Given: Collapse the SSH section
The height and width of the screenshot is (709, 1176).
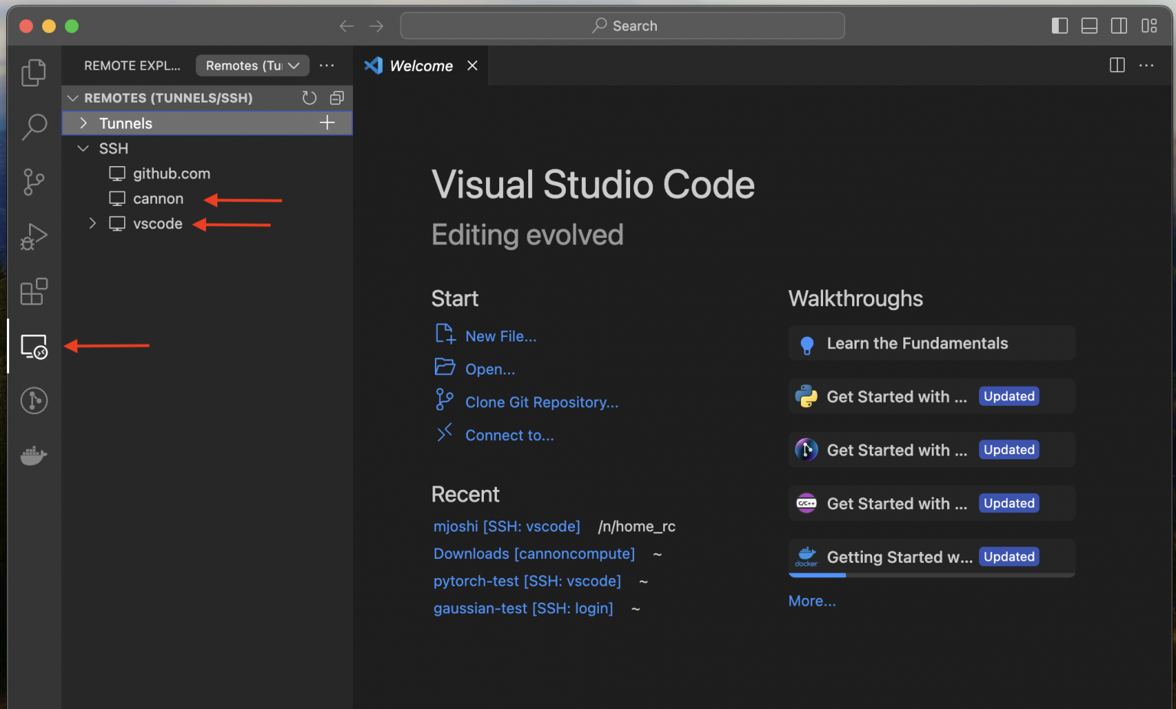Looking at the screenshot, I should (x=83, y=148).
